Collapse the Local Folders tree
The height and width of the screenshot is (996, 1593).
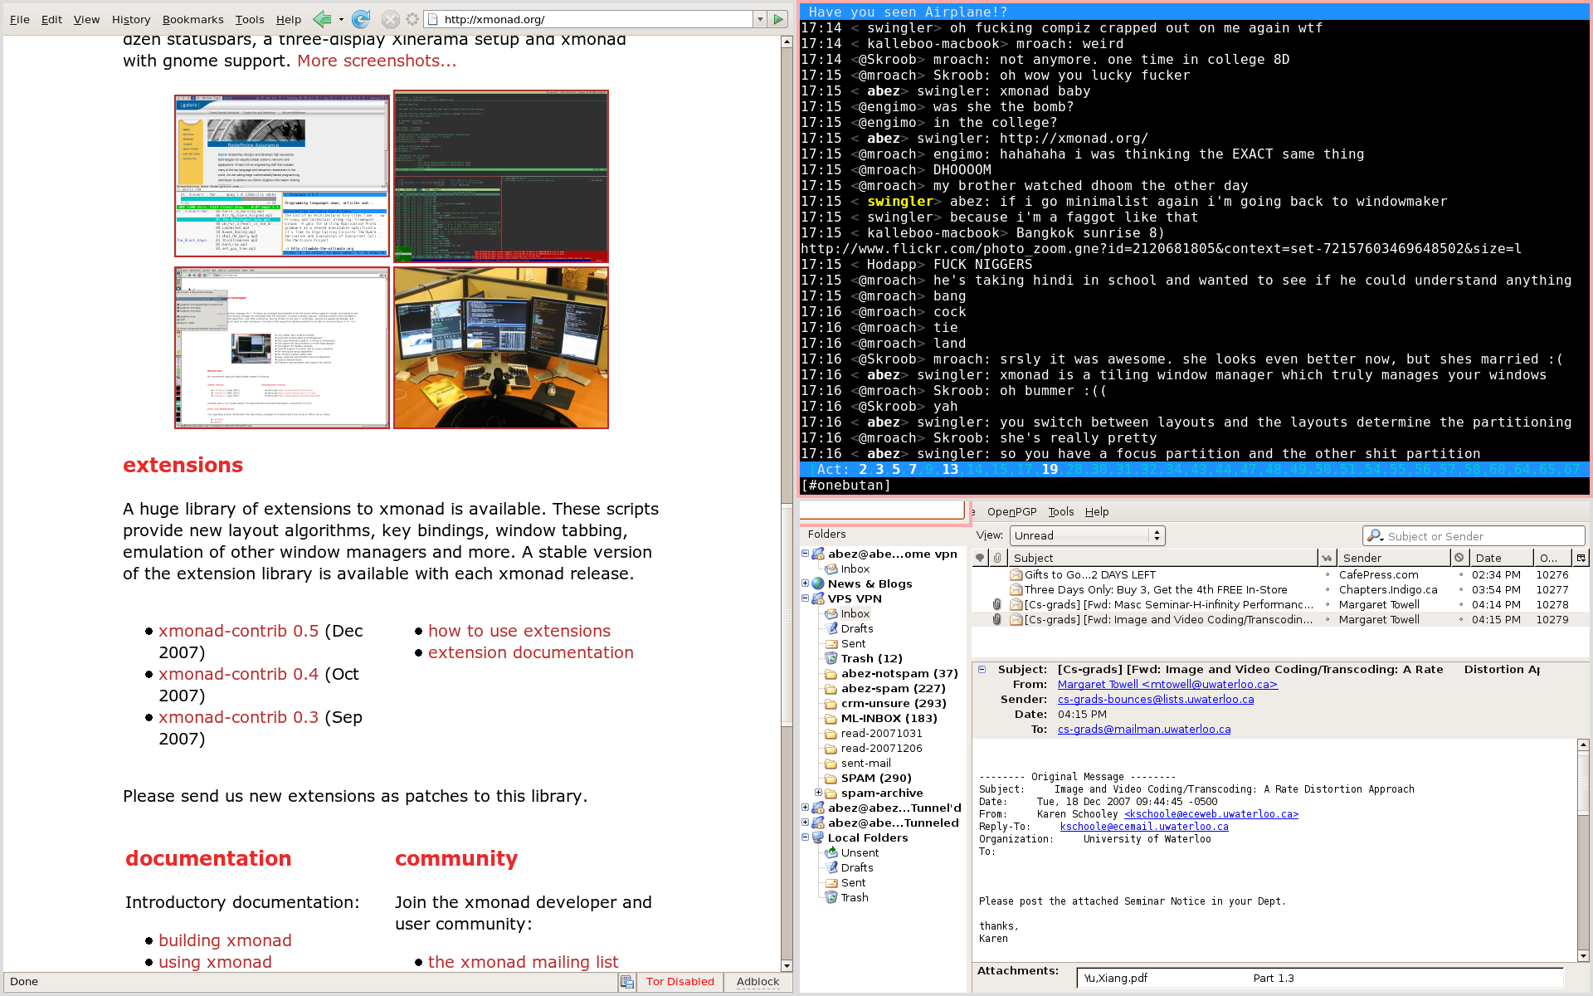[x=805, y=837]
